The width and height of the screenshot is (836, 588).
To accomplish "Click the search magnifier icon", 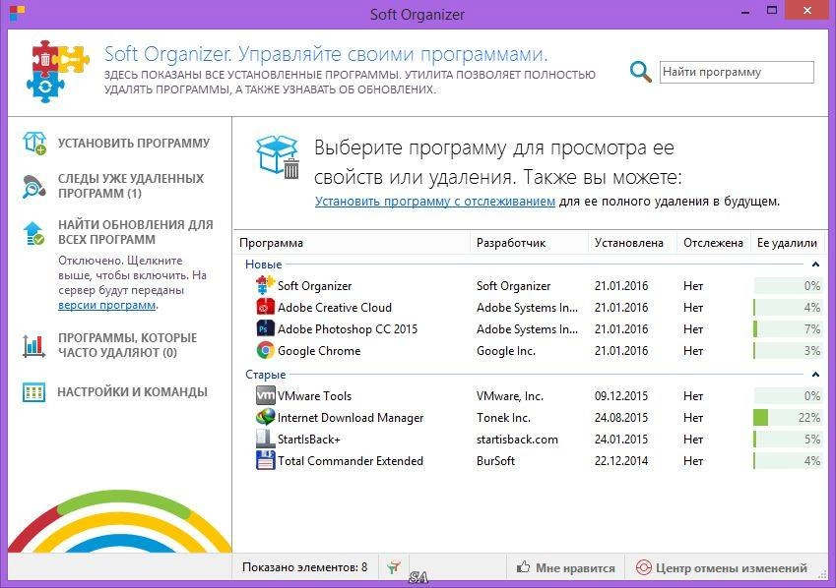I will pyautogui.click(x=640, y=72).
